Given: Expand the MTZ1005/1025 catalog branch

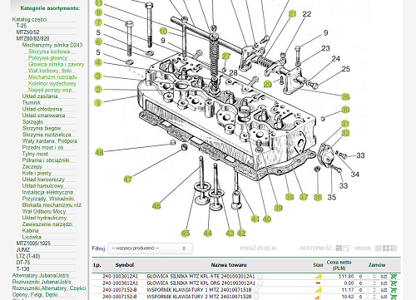Looking at the screenshot, I should tap(33, 243).
